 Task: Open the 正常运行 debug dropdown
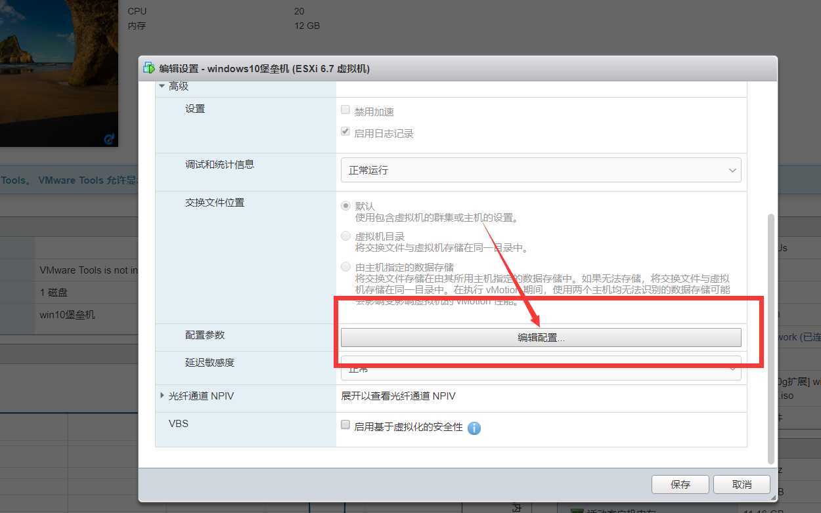[541, 170]
